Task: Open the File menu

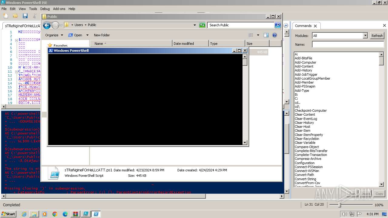Action: click(x=4, y=9)
